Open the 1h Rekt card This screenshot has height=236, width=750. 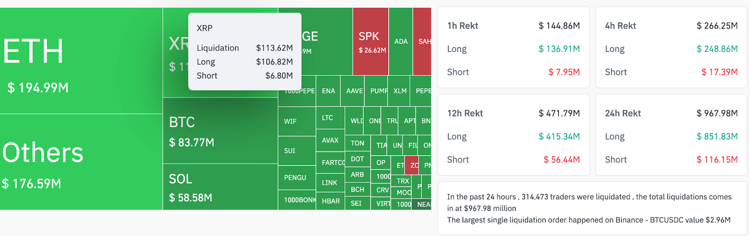tap(513, 47)
